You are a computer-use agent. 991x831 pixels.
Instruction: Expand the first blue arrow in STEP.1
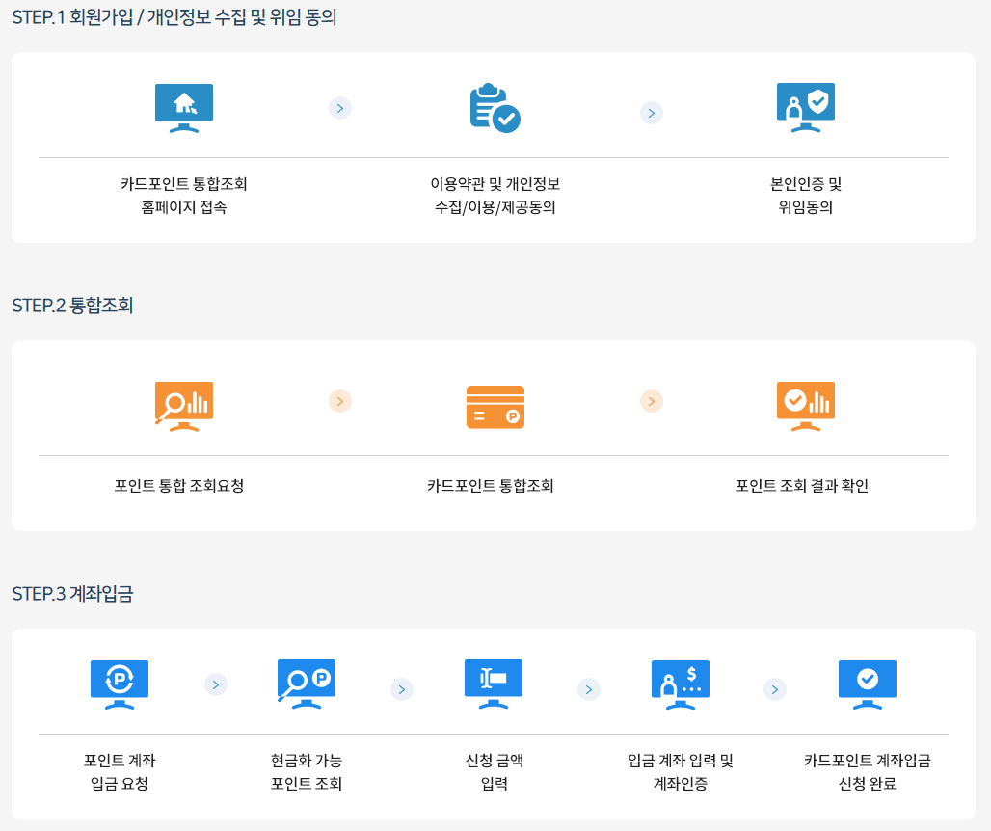point(339,108)
